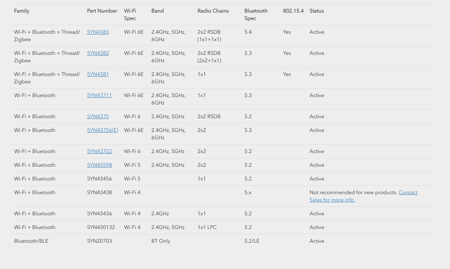Click the Contact Sales for more info link

(x=363, y=196)
